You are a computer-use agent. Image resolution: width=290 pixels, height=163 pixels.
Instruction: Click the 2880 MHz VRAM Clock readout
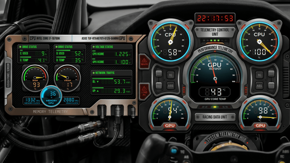[x=71, y=100]
